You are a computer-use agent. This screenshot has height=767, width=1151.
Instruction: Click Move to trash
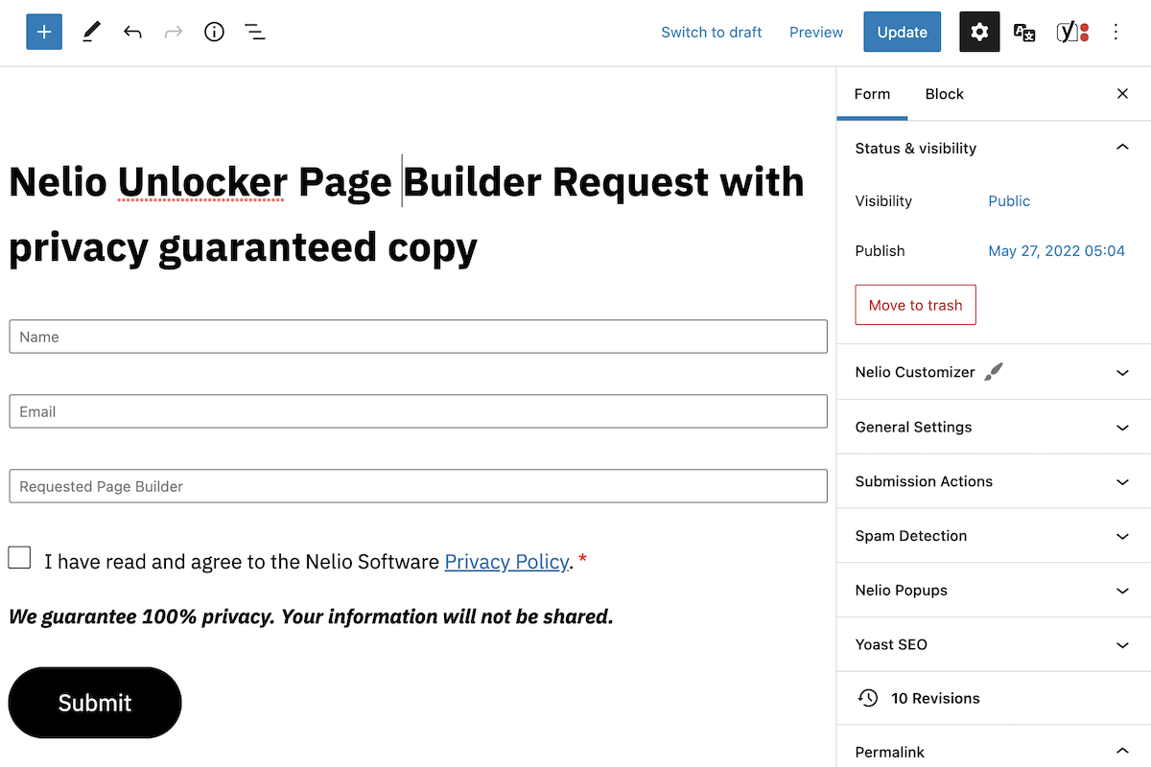(915, 305)
